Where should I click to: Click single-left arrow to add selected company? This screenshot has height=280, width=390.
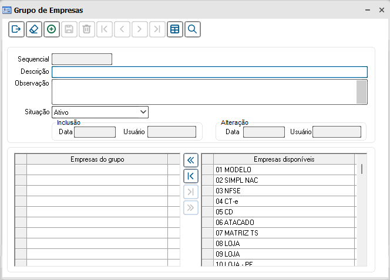(x=191, y=176)
